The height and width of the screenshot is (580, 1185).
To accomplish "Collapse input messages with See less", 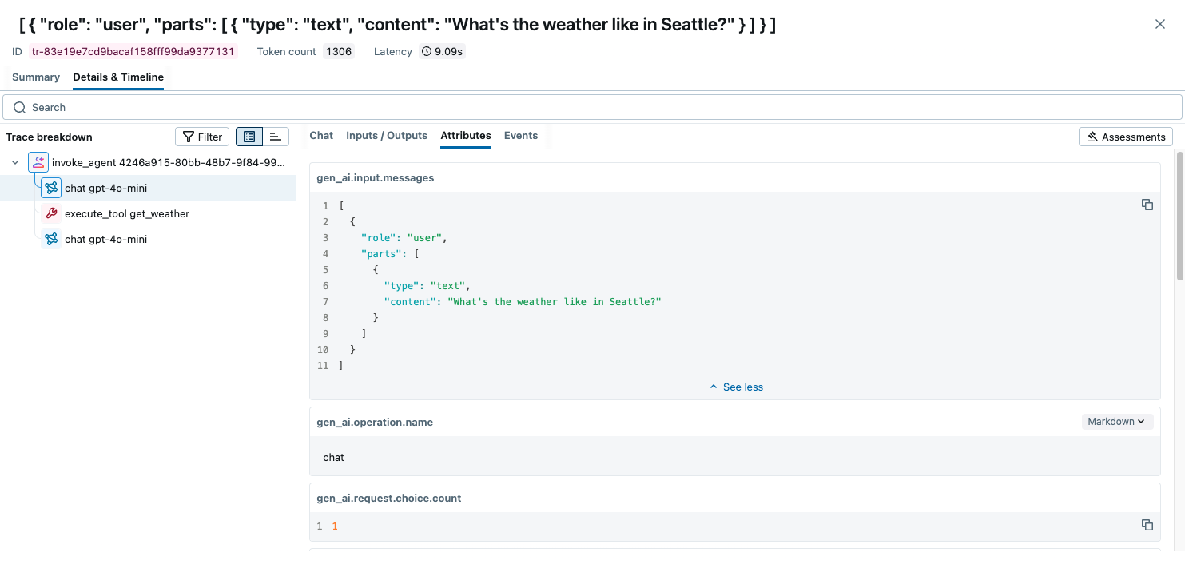I will tap(736, 387).
